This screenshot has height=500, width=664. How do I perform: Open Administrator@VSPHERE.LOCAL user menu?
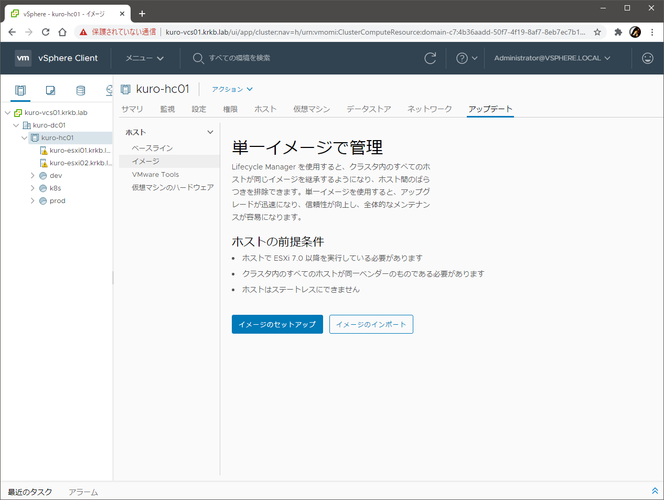tap(552, 58)
